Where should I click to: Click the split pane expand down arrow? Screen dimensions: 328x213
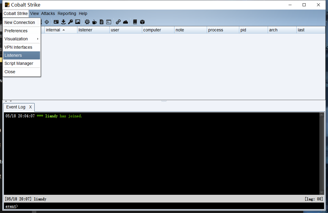click(x=11, y=101)
